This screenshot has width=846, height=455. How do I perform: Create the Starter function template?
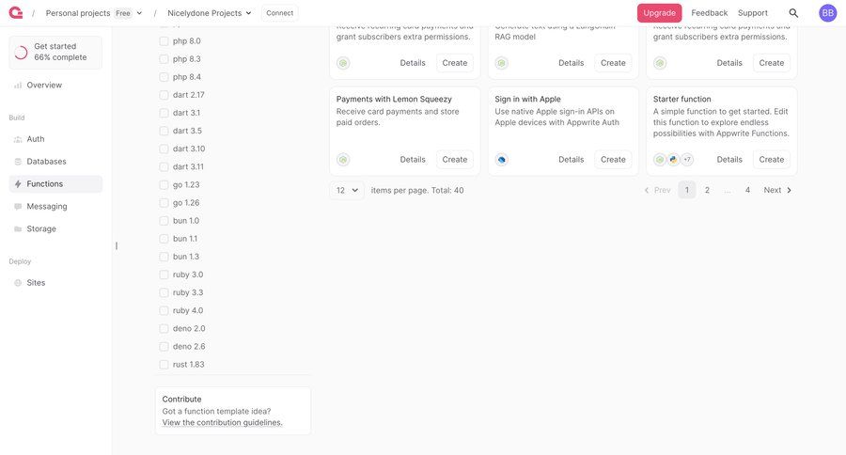point(772,160)
